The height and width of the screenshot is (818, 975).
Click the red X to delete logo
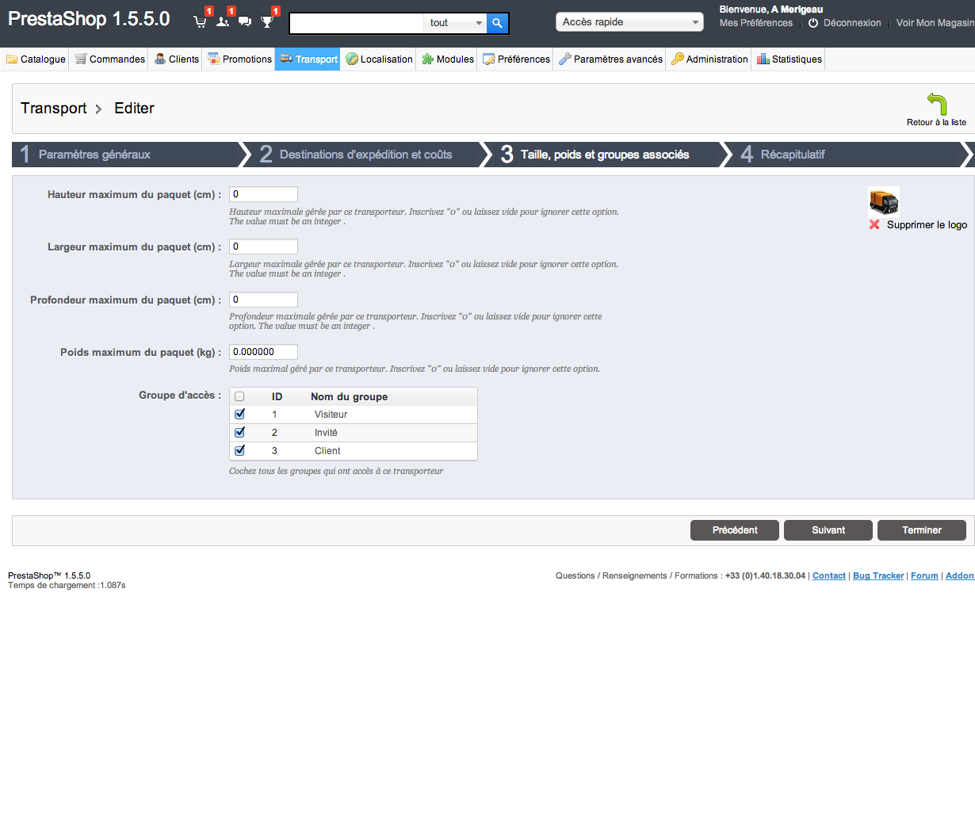(874, 225)
